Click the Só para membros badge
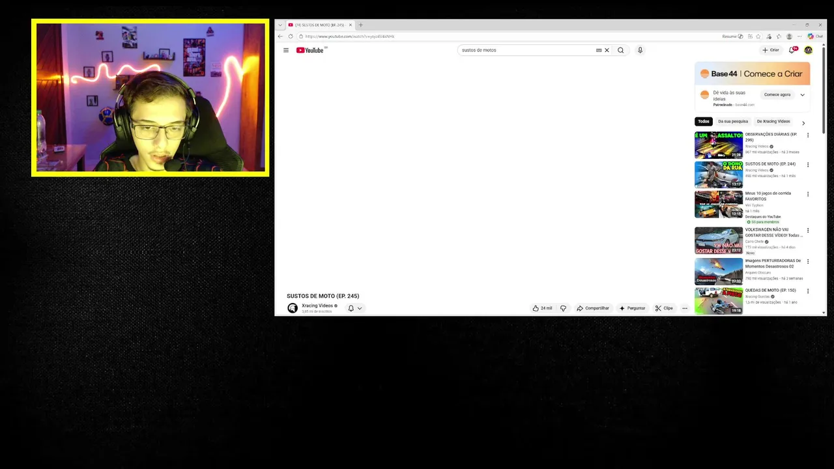 (x=763, y=222)
